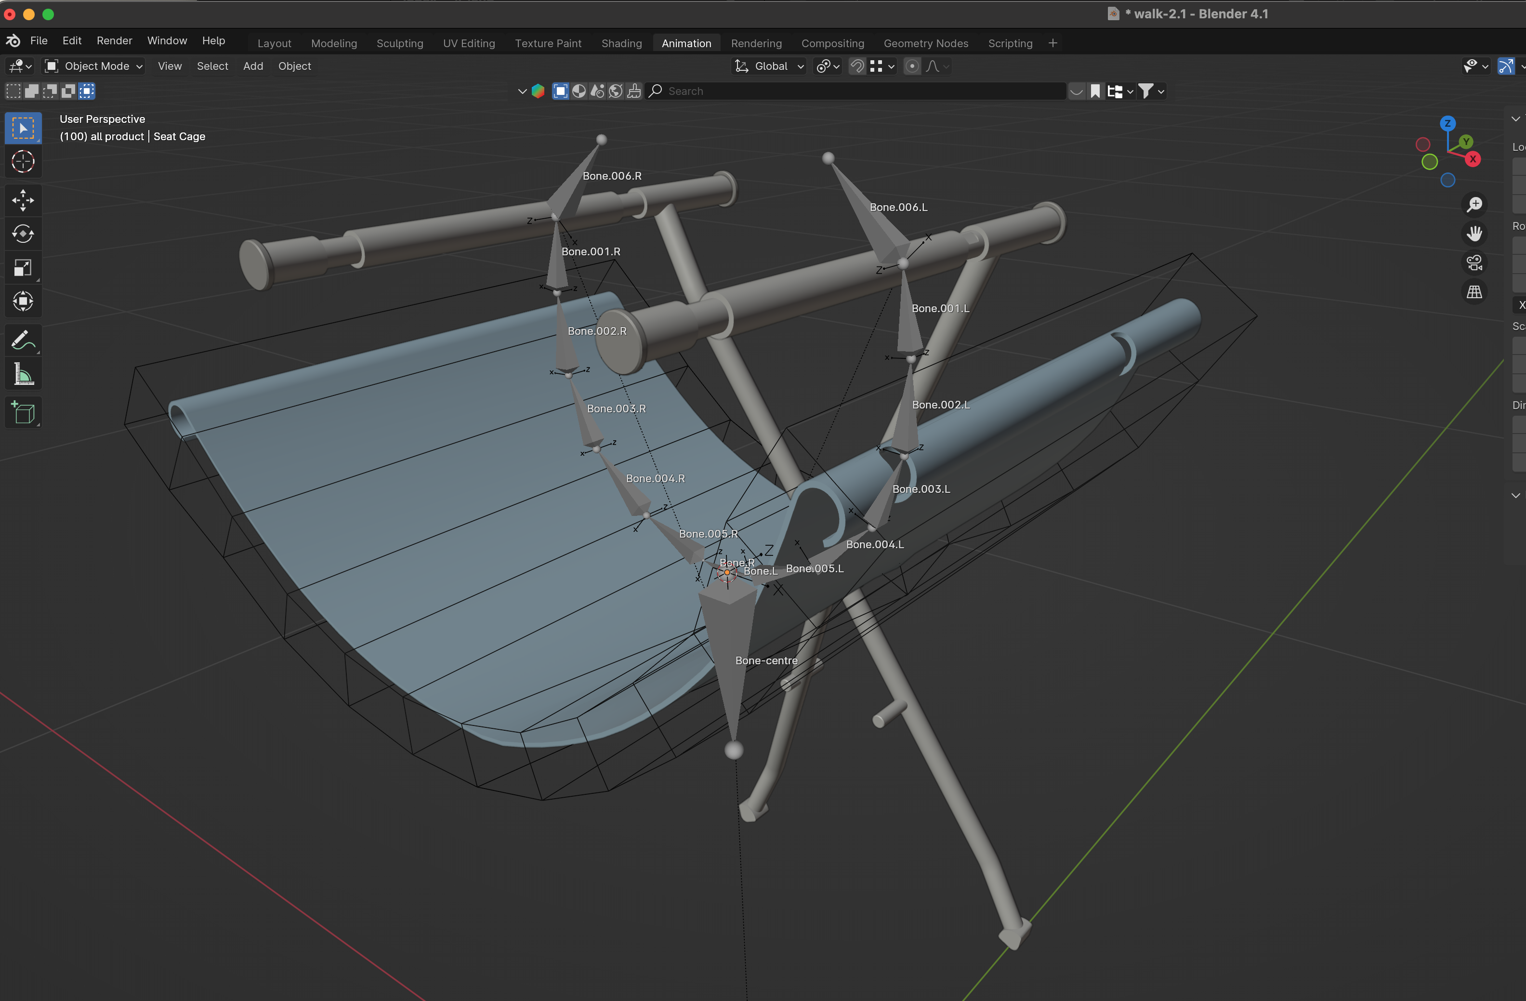Click the pan hand viewport button
This screenshot has width=1526, height=1001.
[1474, 234]
